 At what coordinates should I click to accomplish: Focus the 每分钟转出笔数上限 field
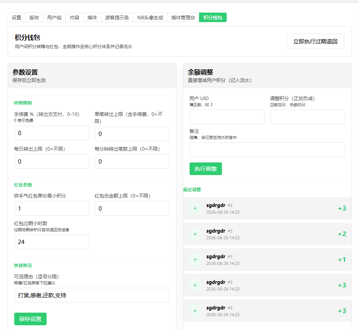(132, 162)
